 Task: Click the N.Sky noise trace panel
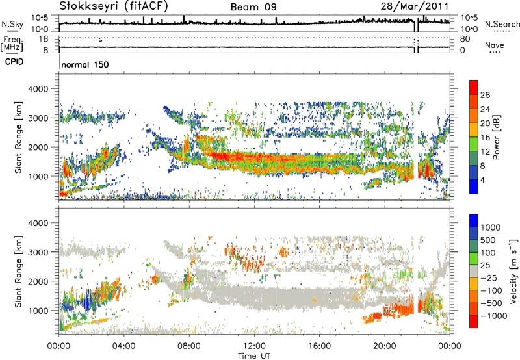[254, 23]
